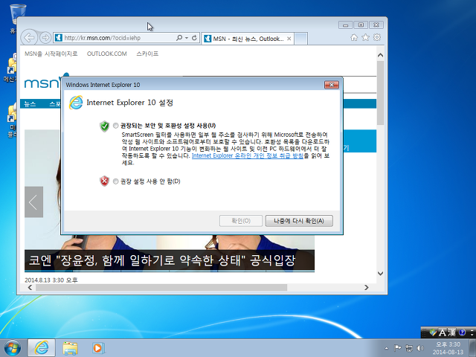
Task: Click the '확인(O)' button in the dialog
Action: click(241, 221)
